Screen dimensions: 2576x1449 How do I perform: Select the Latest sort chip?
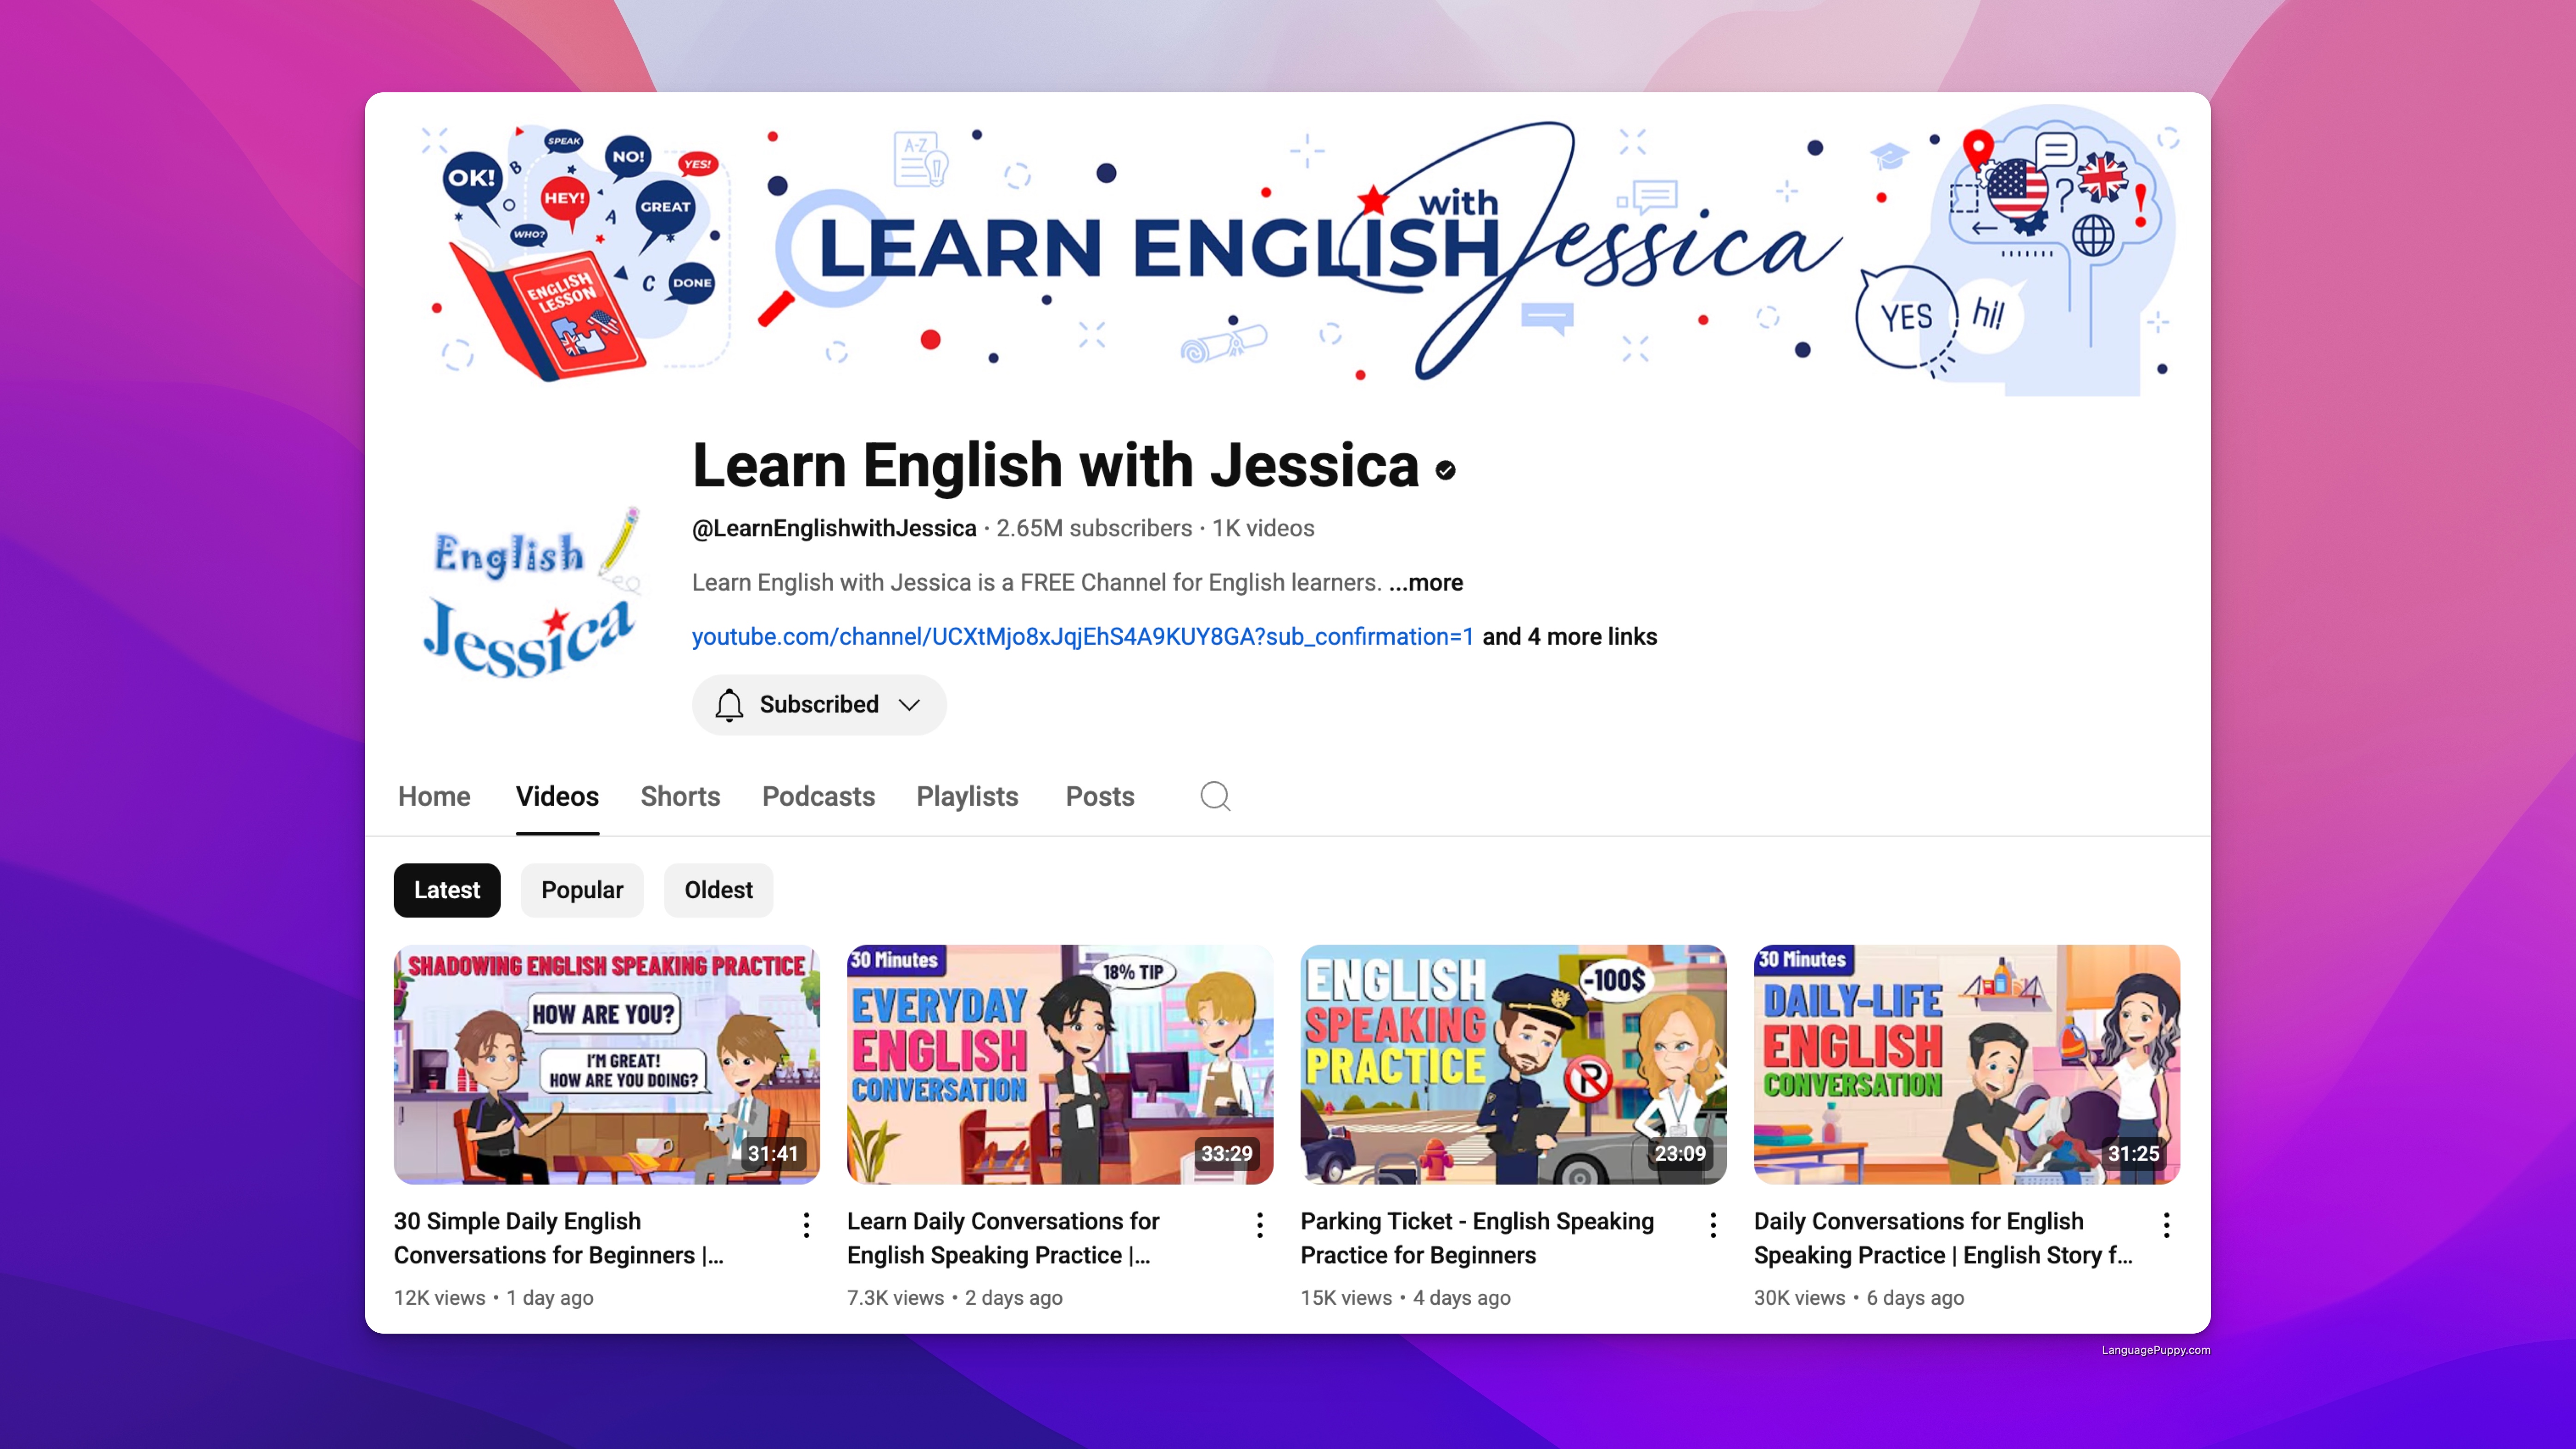tap(447, 890)
